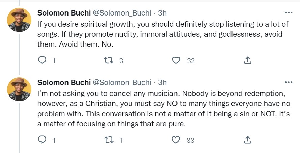Retweet the first tweet about songs
Viewport: 300px width, 153px height.
coord(108,60)
